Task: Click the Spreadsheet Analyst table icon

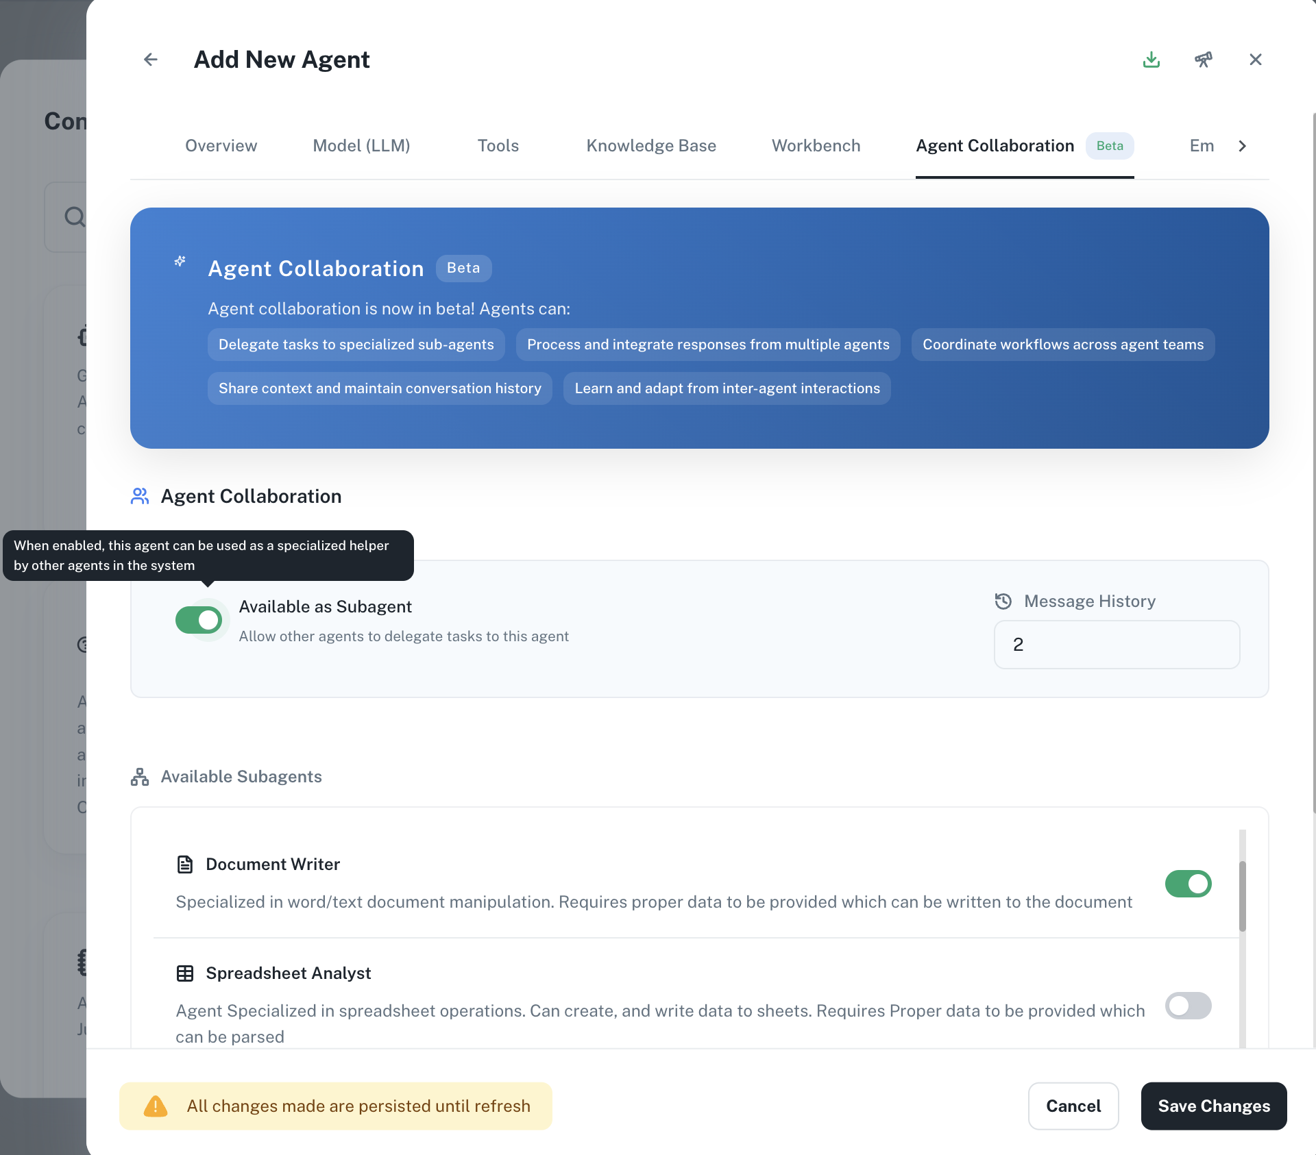Action: 185,973
